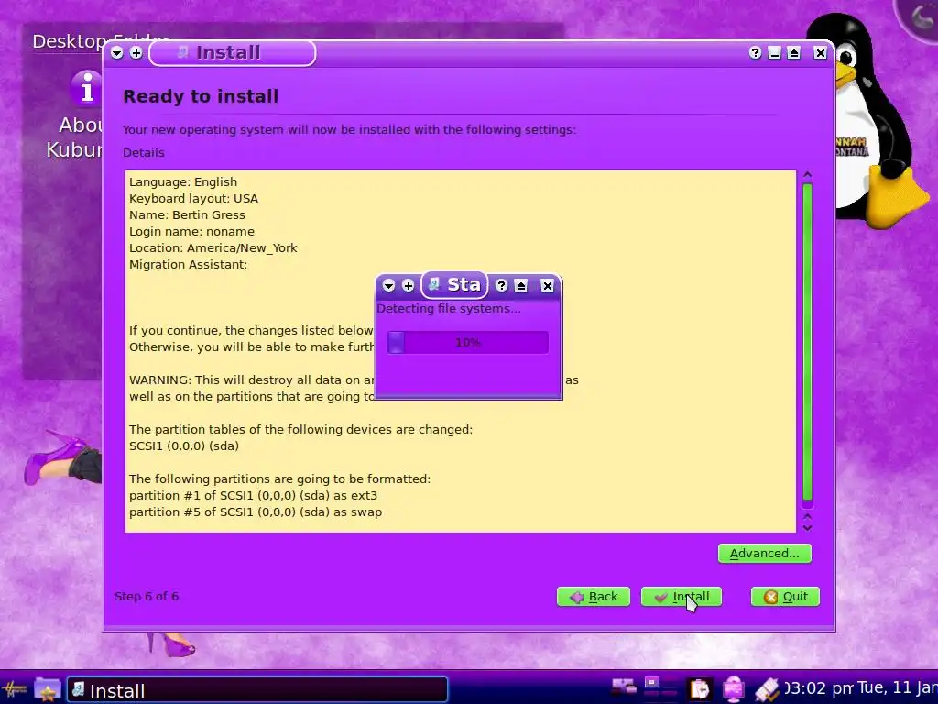The width and height of the screenshot is (938, 704).
Task: Click the pencil-like tray icon beside clock
Action: pos(767,689)
